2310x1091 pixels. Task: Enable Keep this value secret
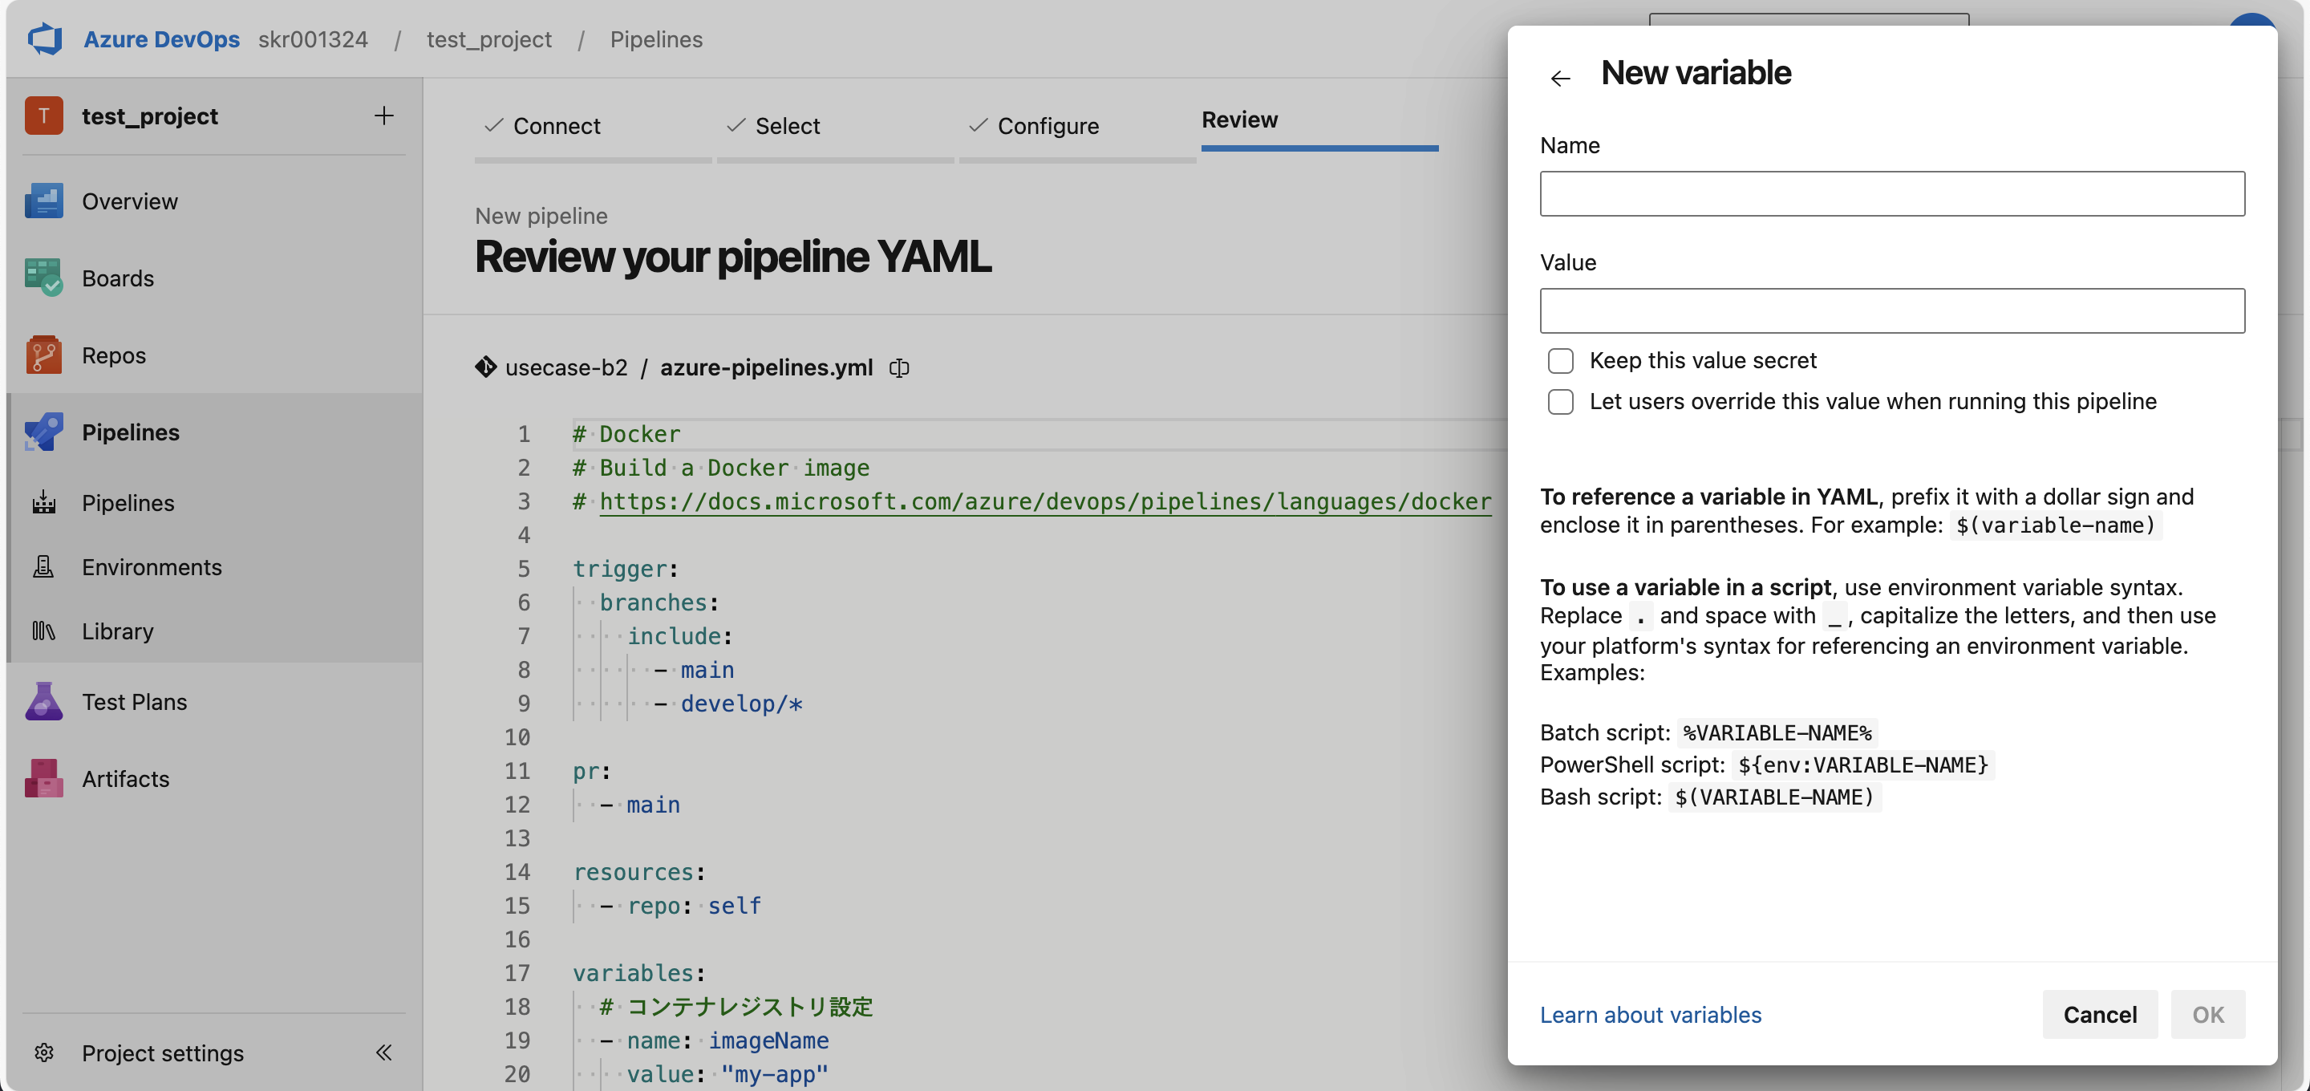click(x=1560, y=361)
